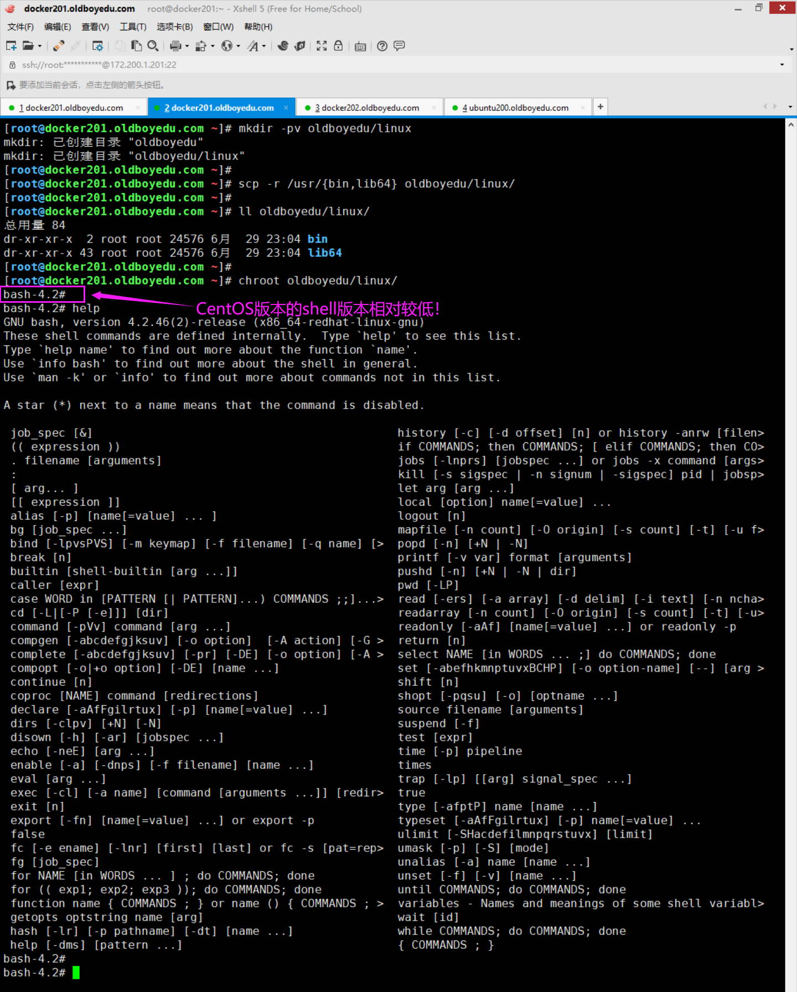Image resolution: width=797 pixels, height=992 pixels.
Task: Click the Color Scheme icon
Action: 201,46
